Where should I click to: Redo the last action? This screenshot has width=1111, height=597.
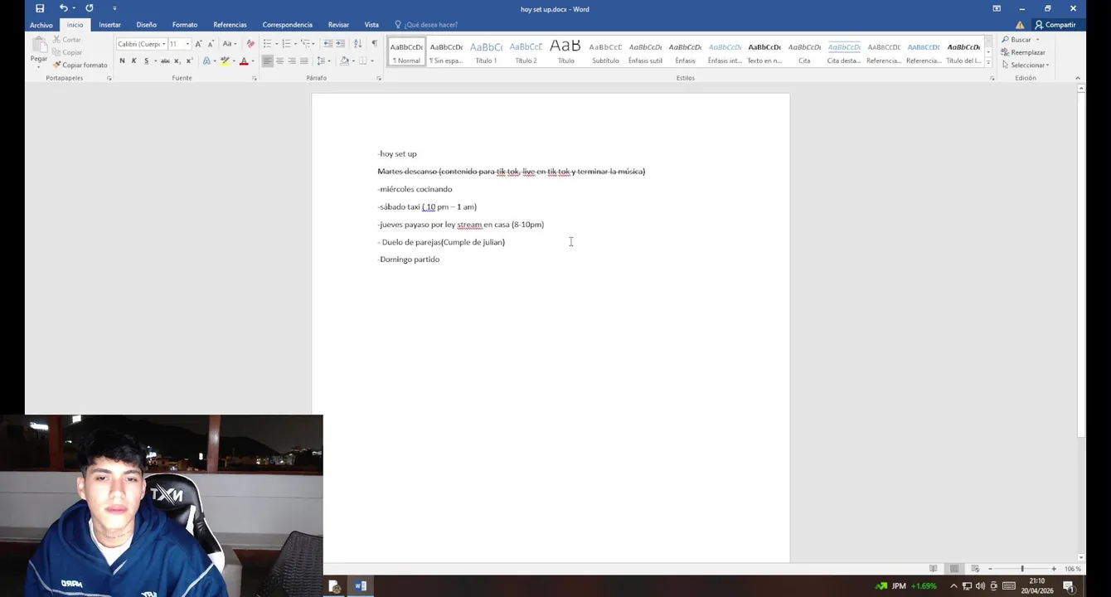click(90, 8)
